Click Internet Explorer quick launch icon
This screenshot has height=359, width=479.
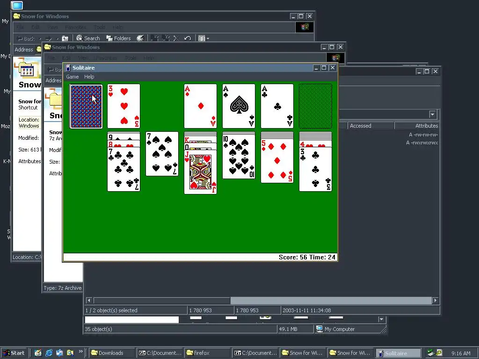point(49,353)
